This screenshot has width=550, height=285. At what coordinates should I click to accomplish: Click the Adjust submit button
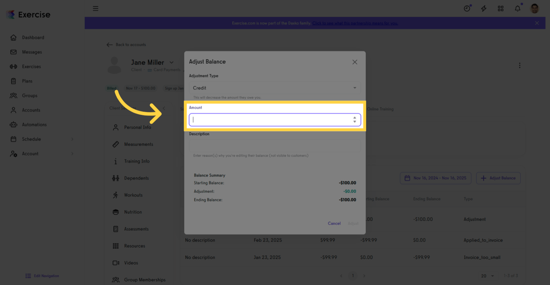[x=353, y=223]
